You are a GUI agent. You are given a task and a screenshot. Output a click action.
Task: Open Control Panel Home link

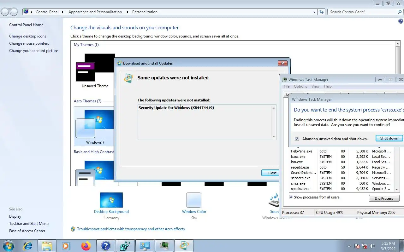click(26, 25)
